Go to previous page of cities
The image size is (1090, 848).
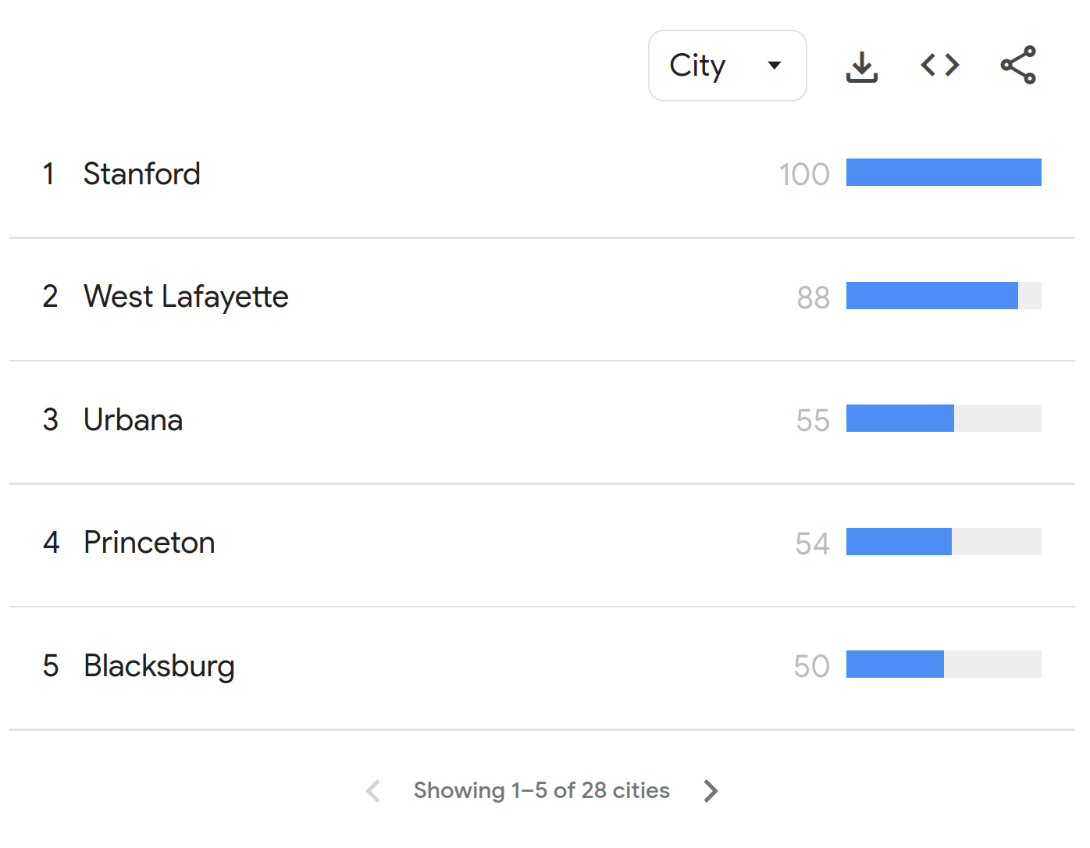(x=373, y=791)
